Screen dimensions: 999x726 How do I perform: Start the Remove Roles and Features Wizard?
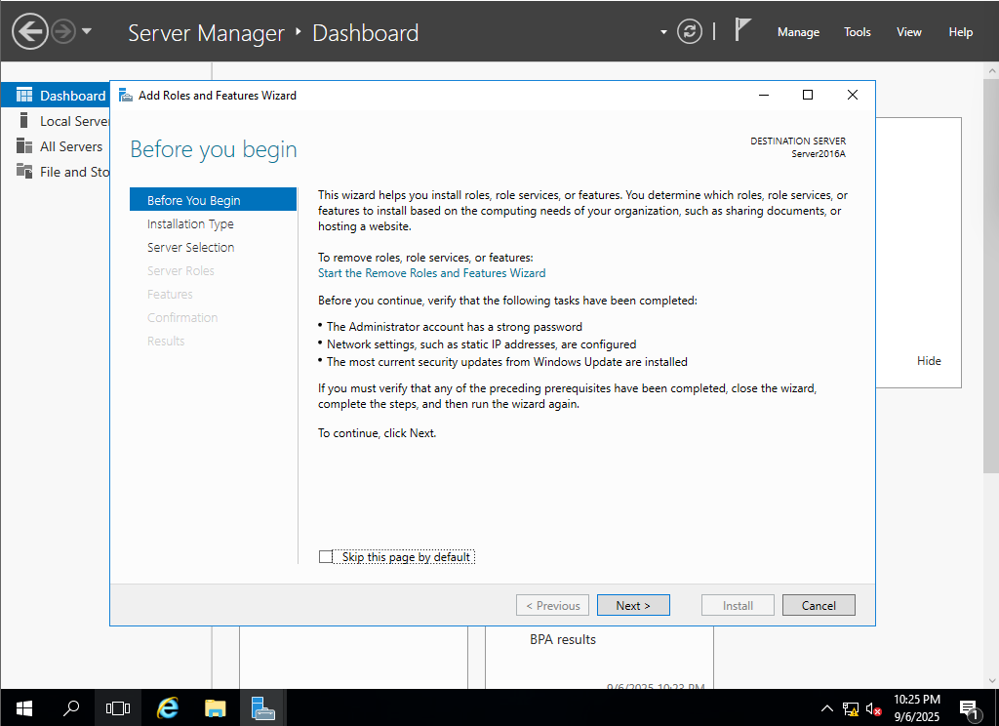pyautogui.click(x=431, y=273)
